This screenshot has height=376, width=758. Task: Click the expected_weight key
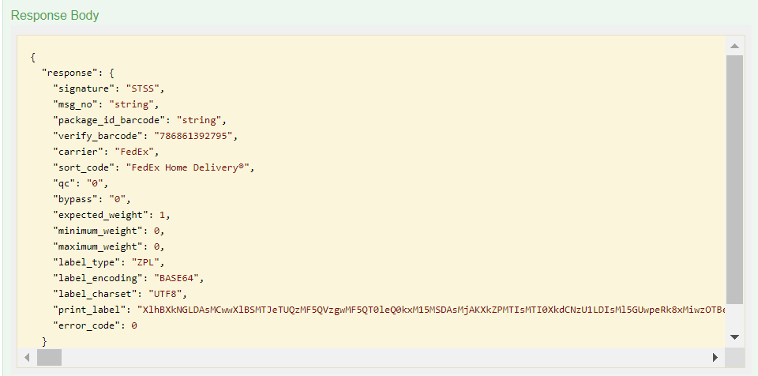pyautogui.click(x=100, y=215)
